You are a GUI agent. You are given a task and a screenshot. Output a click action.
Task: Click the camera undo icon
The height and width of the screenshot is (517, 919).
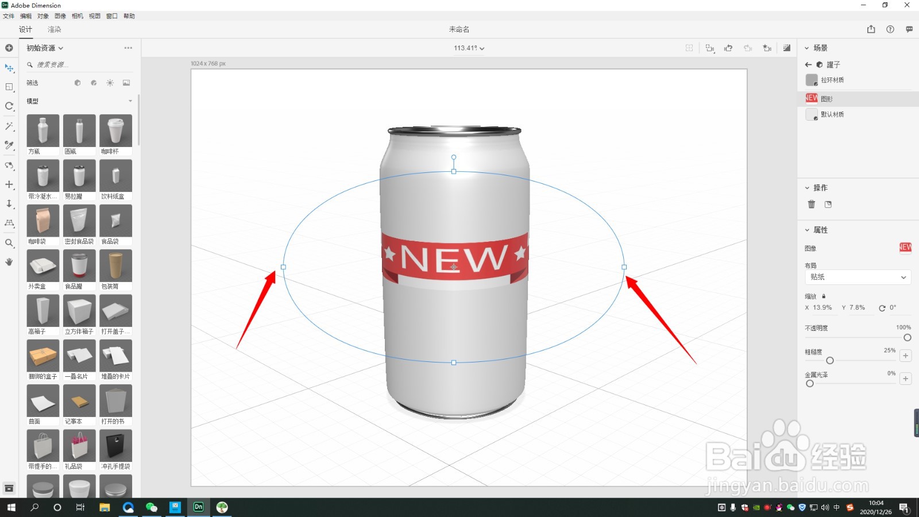pos(728,48)
